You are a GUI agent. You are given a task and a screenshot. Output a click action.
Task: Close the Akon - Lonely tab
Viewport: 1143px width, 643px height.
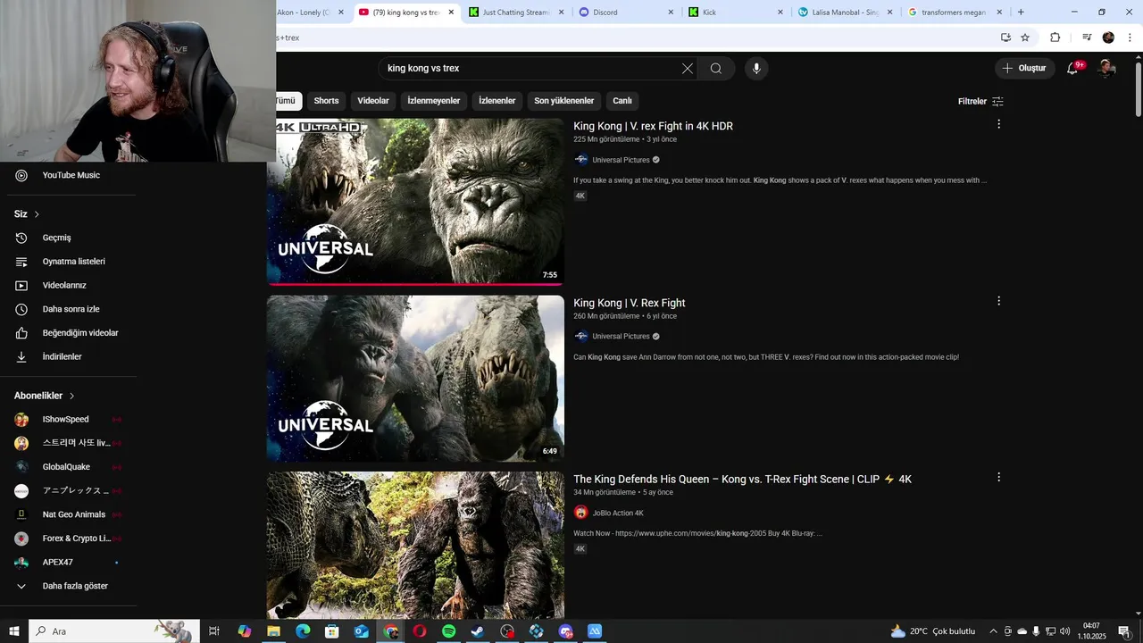point(341,13)
